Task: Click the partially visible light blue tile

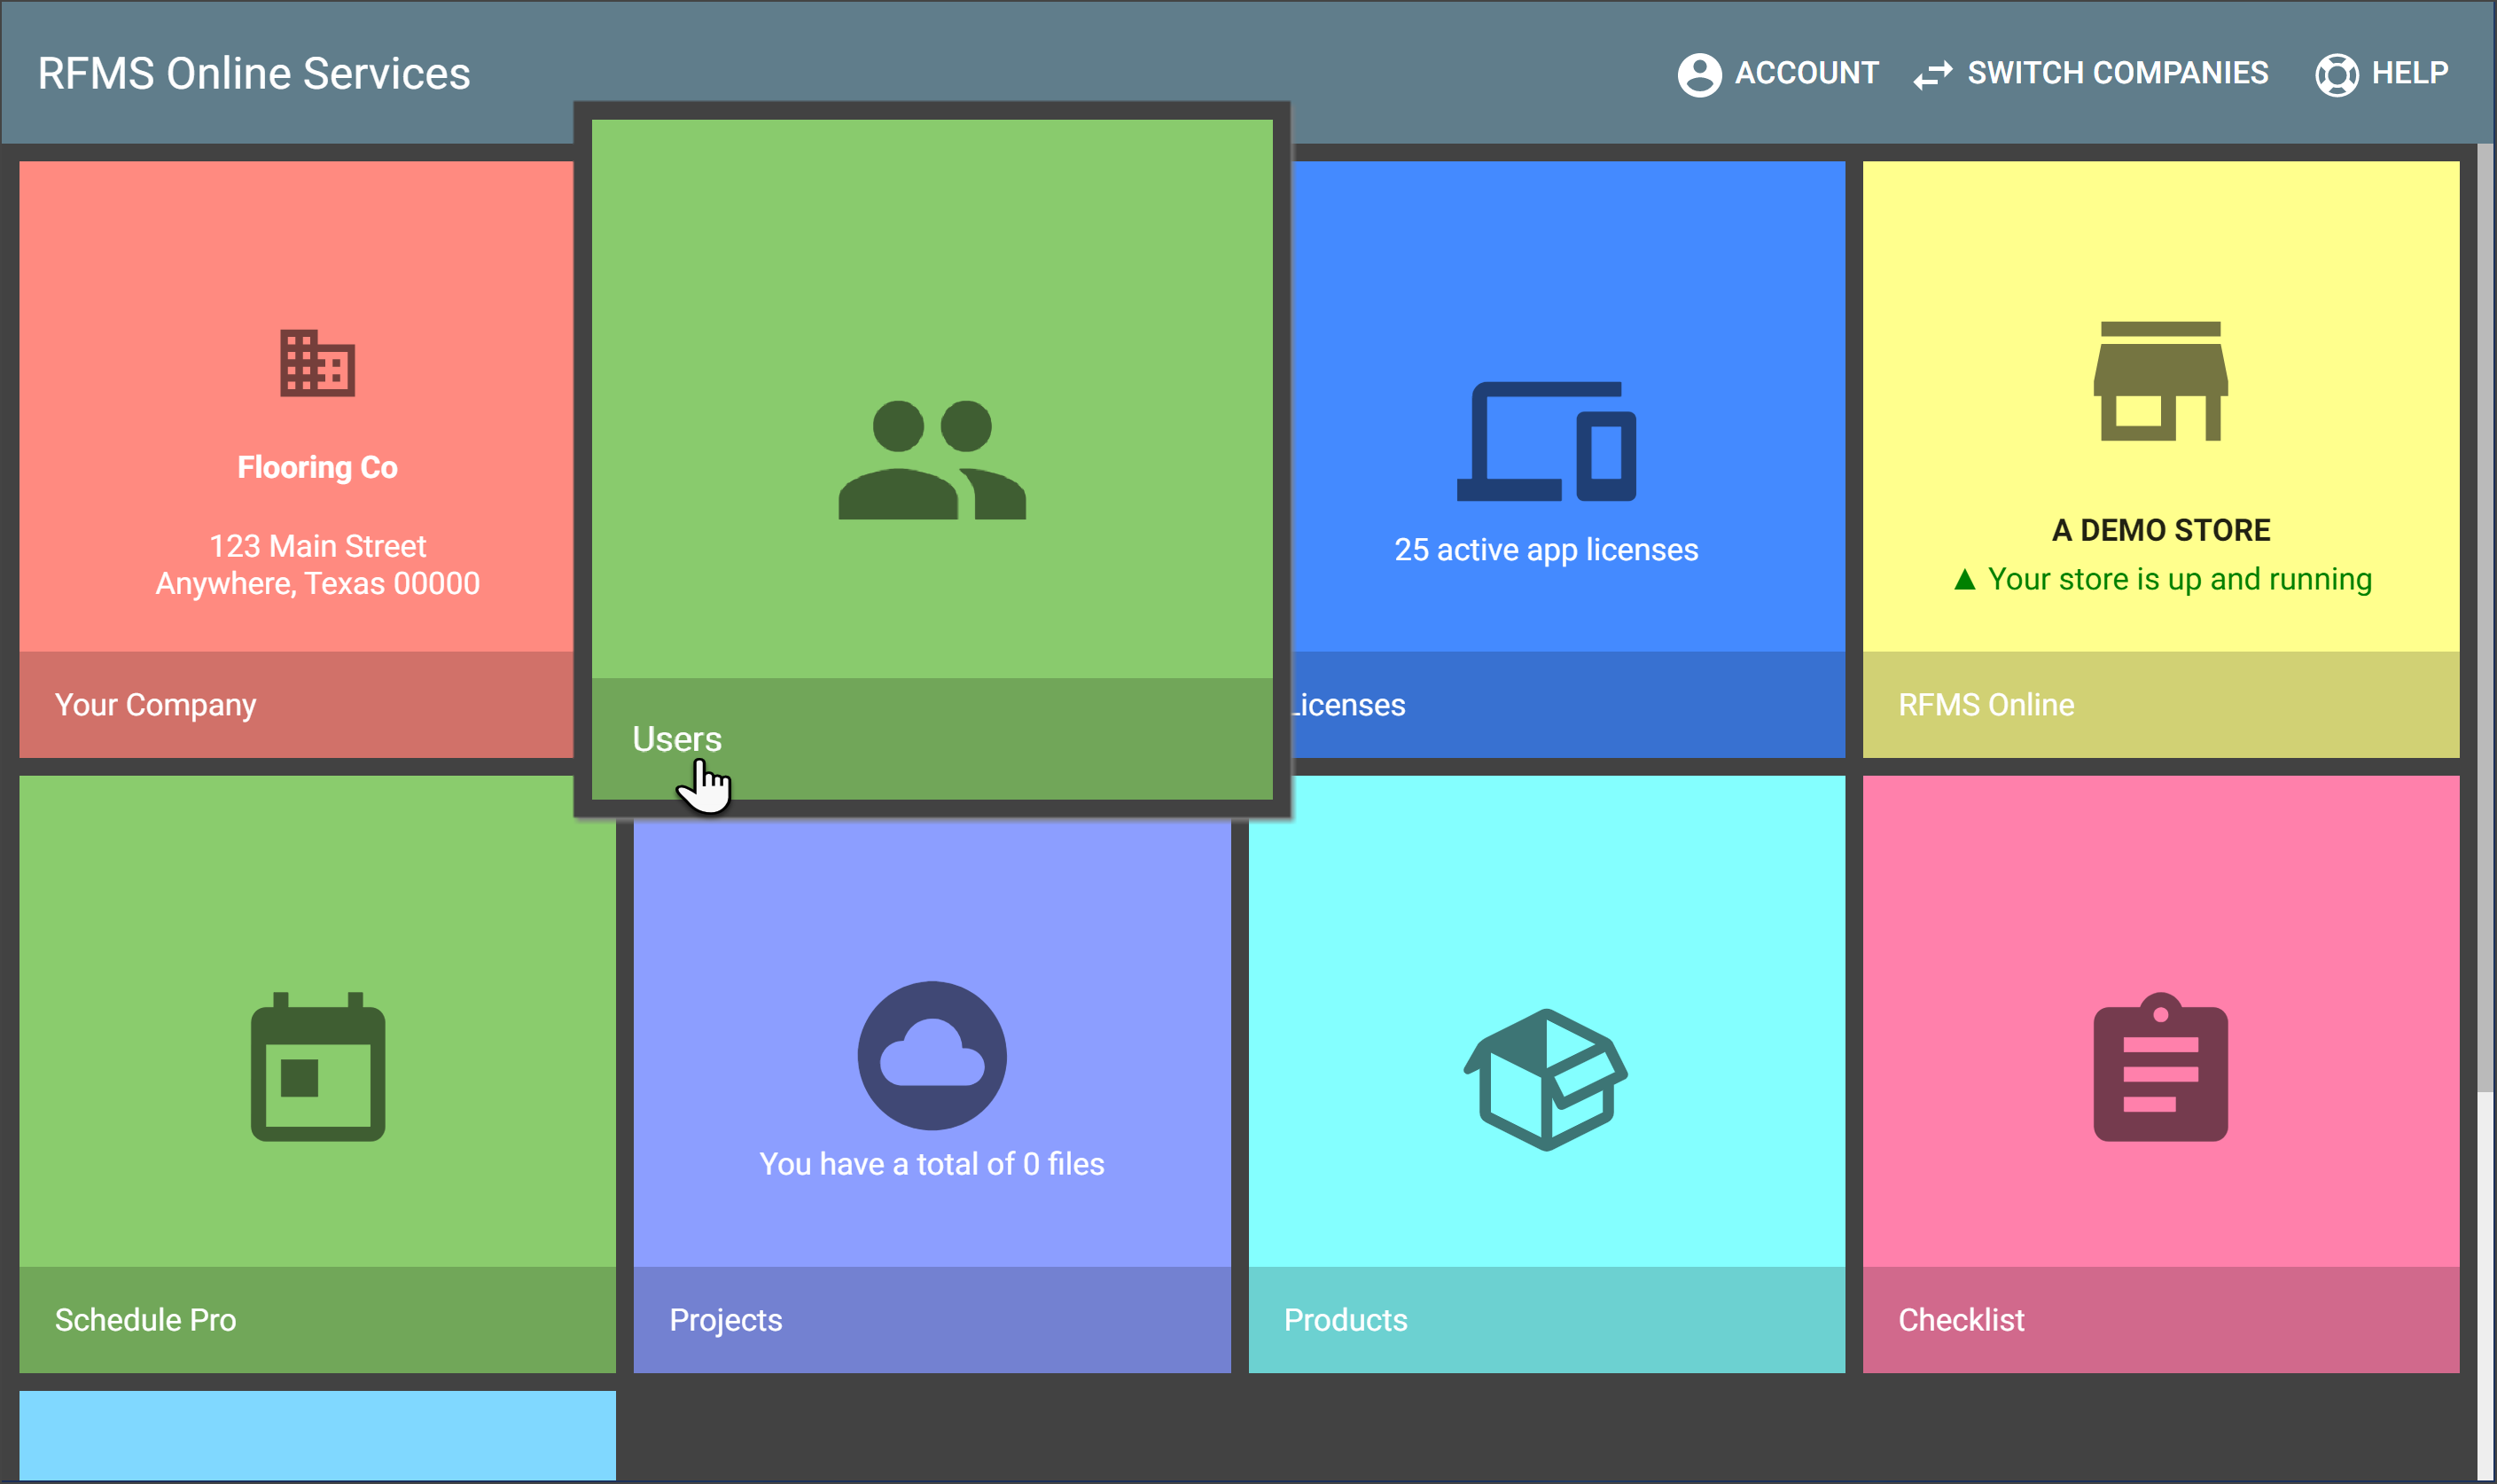Action: tap(316, 1434)
